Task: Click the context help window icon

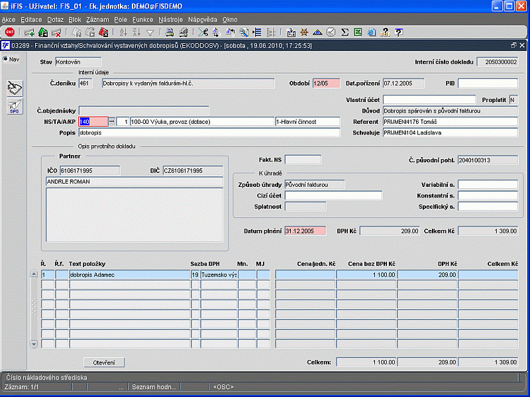Action: click(399, 32)
